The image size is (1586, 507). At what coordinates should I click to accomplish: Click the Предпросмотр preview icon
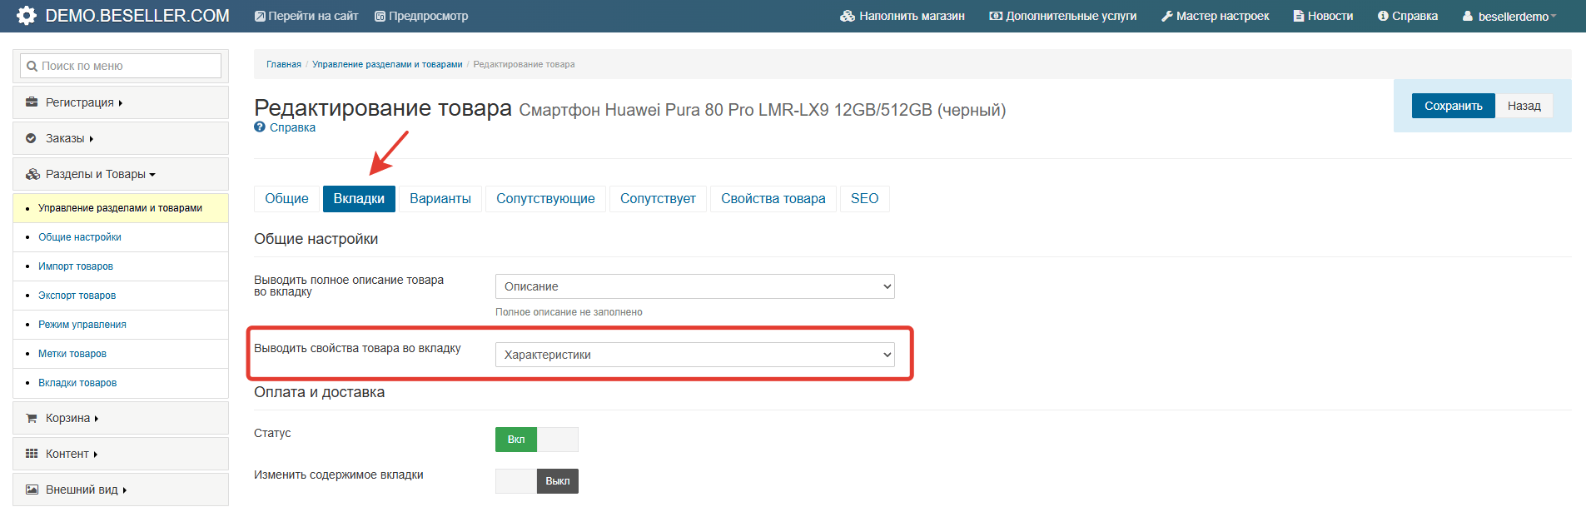[380, 16]
